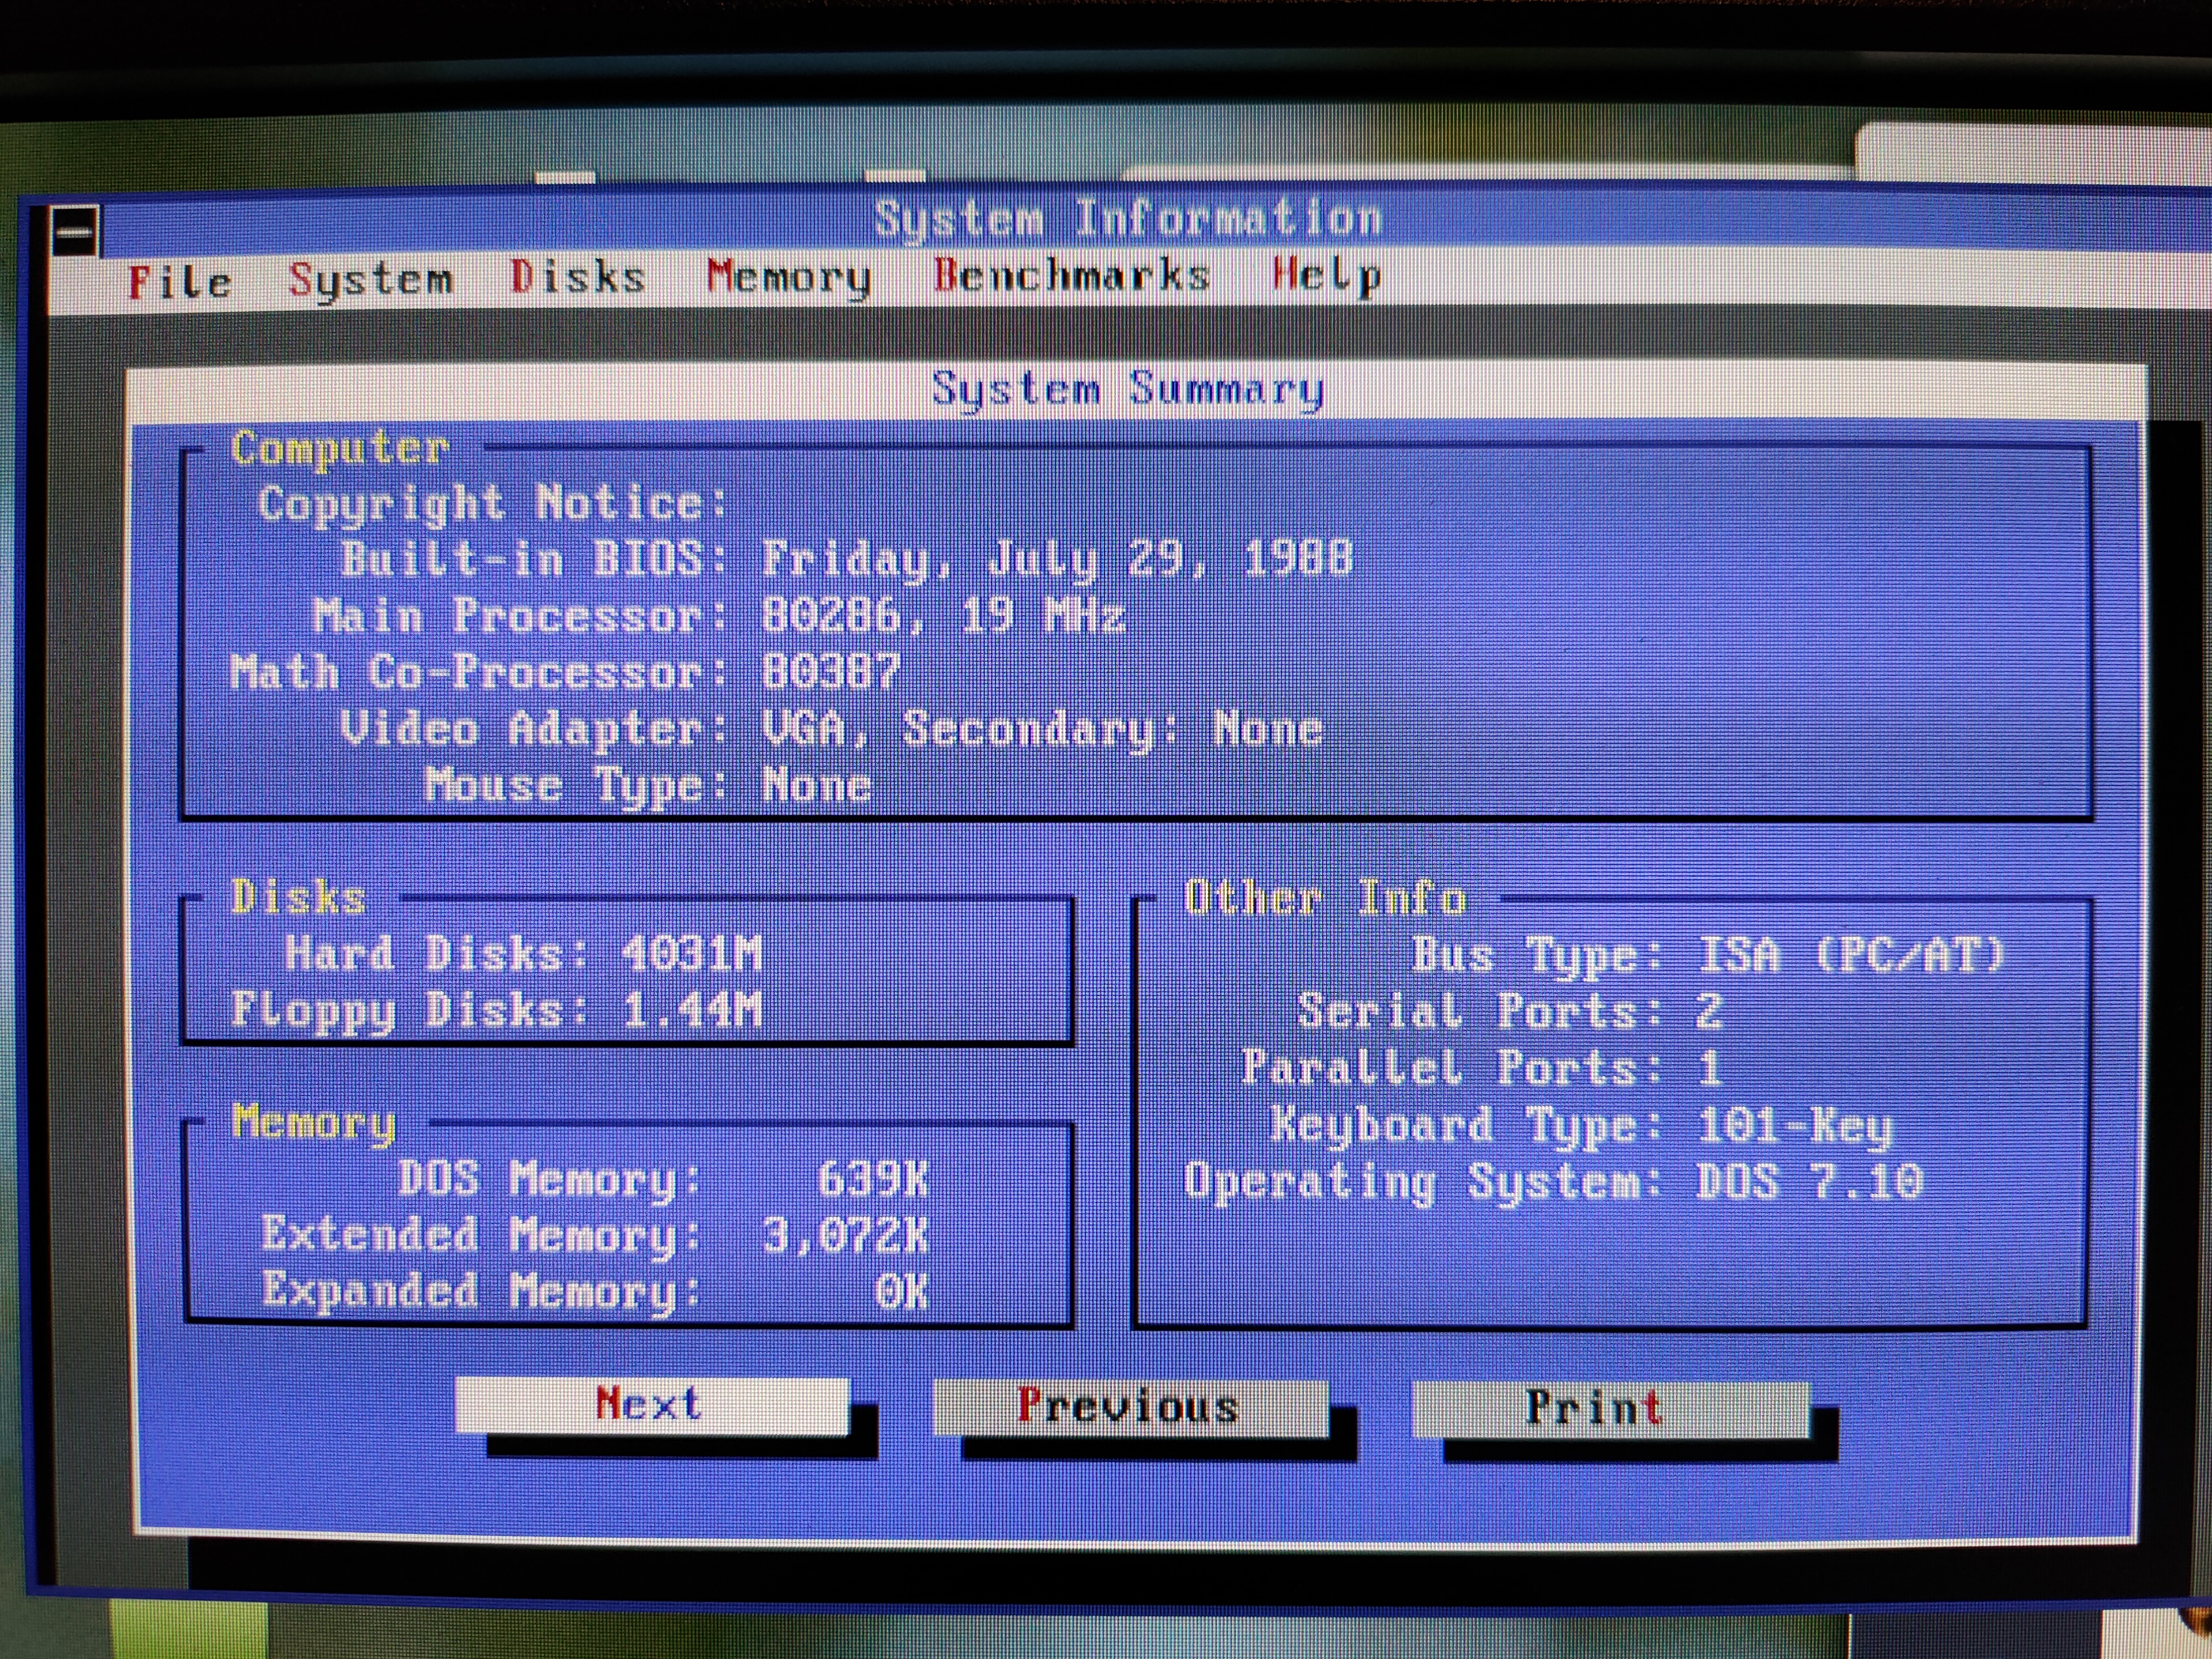Click the Memory group heading
The image size is (2212, 1659).
(x=313, y=1122)
